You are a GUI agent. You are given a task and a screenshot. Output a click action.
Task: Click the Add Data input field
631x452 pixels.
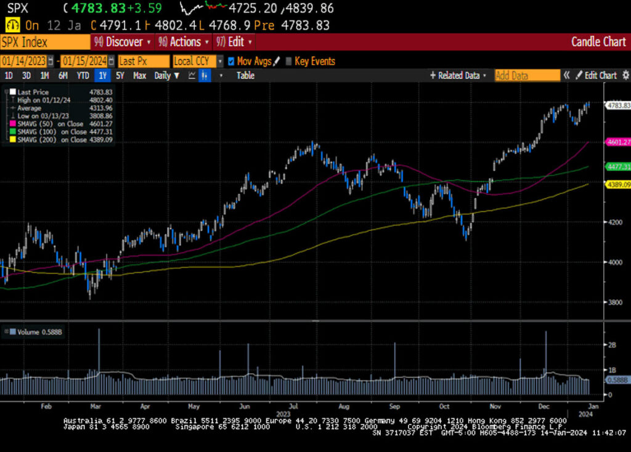click(x=527, y=76)
